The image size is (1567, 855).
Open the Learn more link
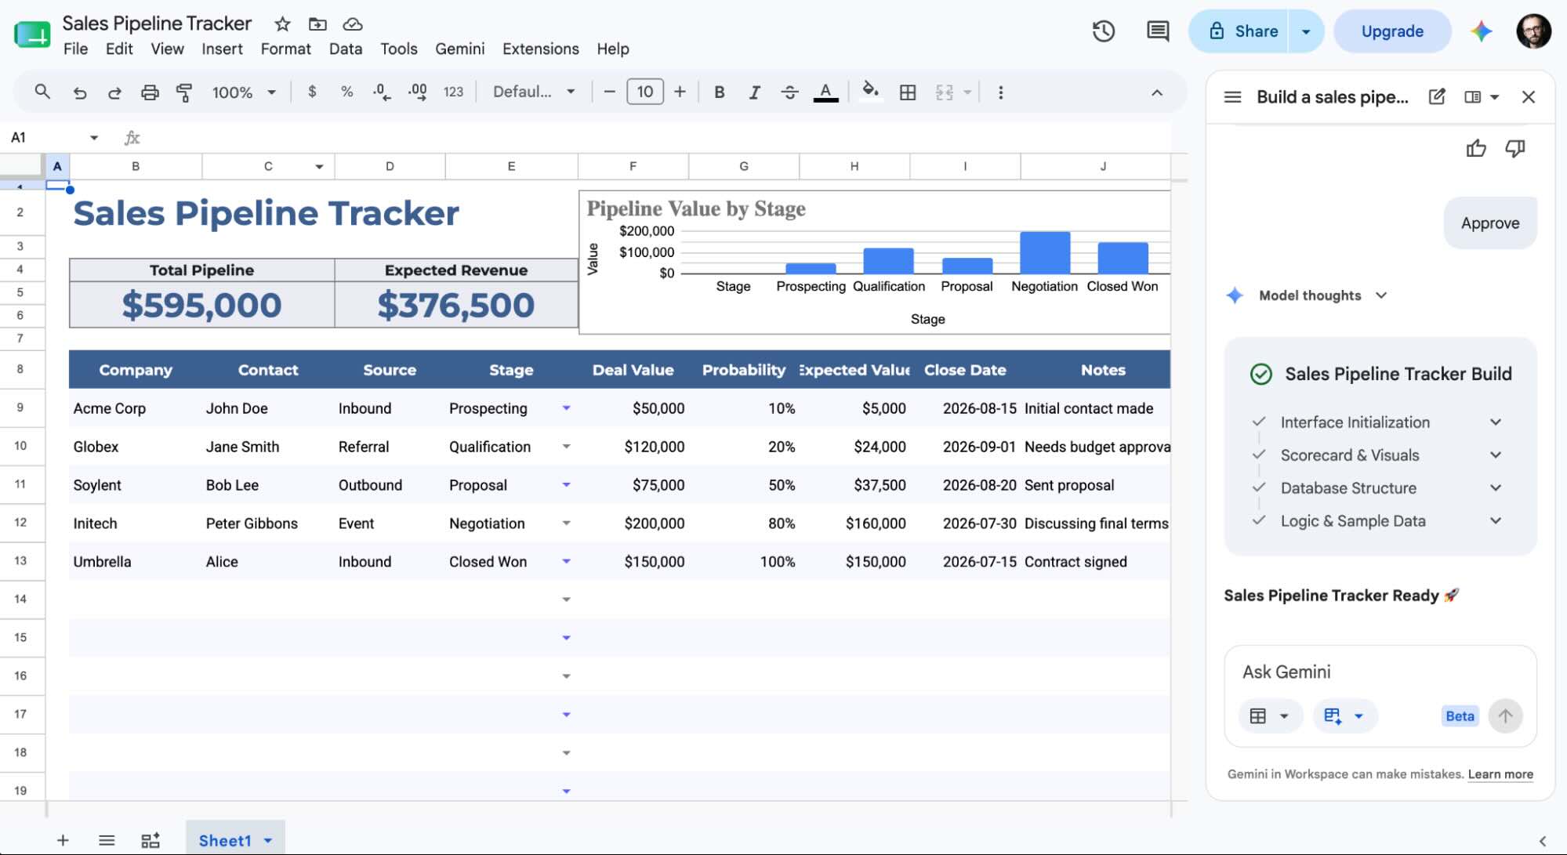click(1500, 774)
